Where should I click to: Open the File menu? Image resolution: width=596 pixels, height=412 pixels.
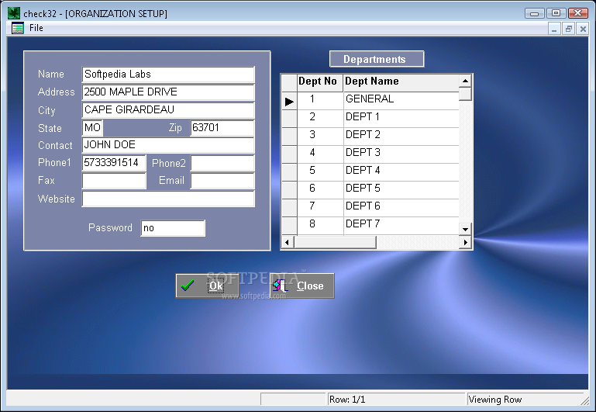coord(36,28)
